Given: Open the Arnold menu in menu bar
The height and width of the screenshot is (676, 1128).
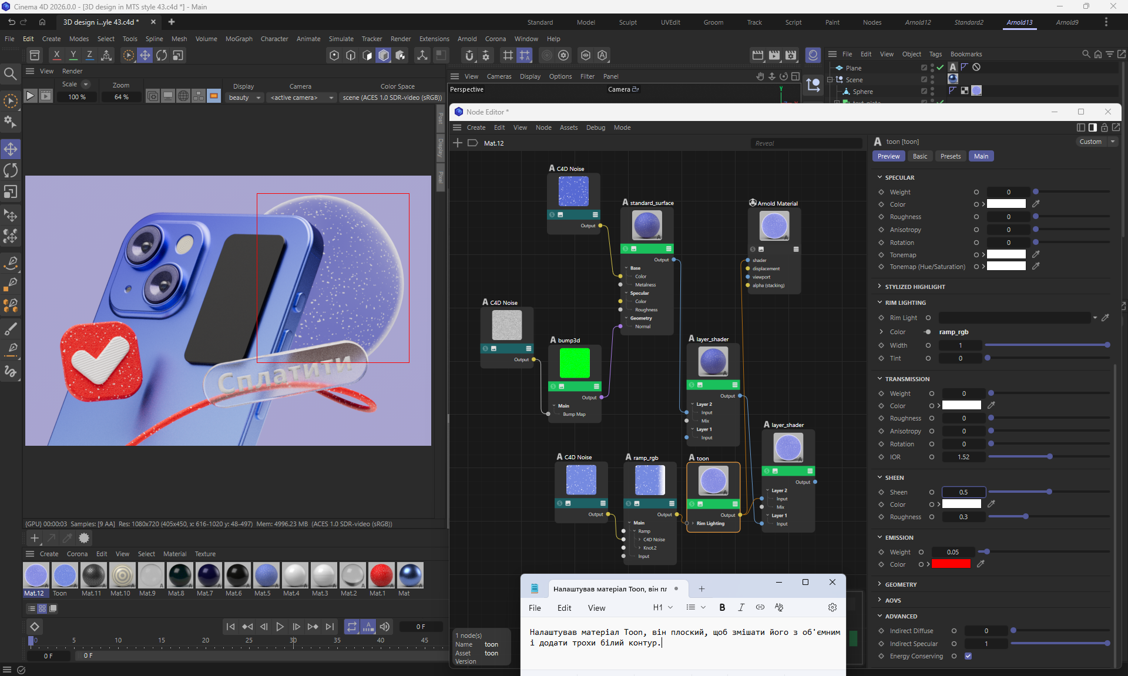Looking at the screenshot, I should [x=467, y=39].
